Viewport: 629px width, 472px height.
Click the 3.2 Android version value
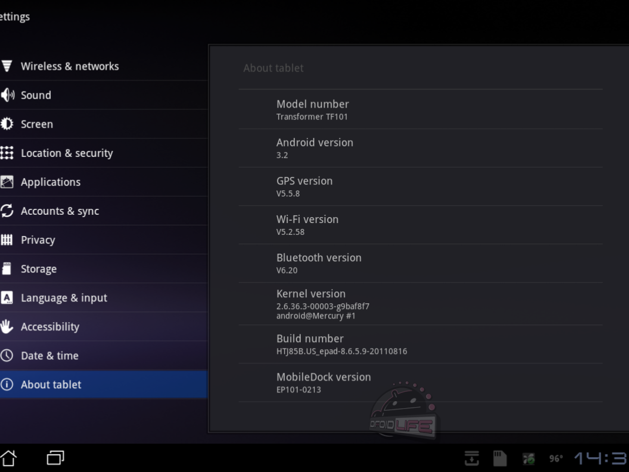click(282, 155)
